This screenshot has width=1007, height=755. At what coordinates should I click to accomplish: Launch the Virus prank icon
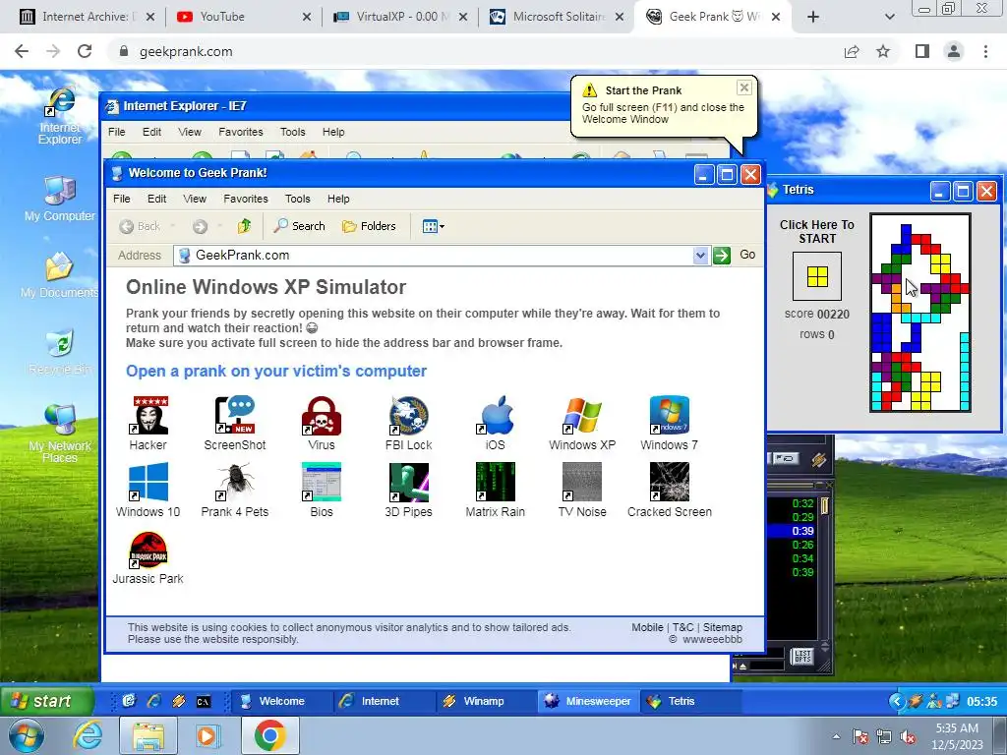click(322, 423)
